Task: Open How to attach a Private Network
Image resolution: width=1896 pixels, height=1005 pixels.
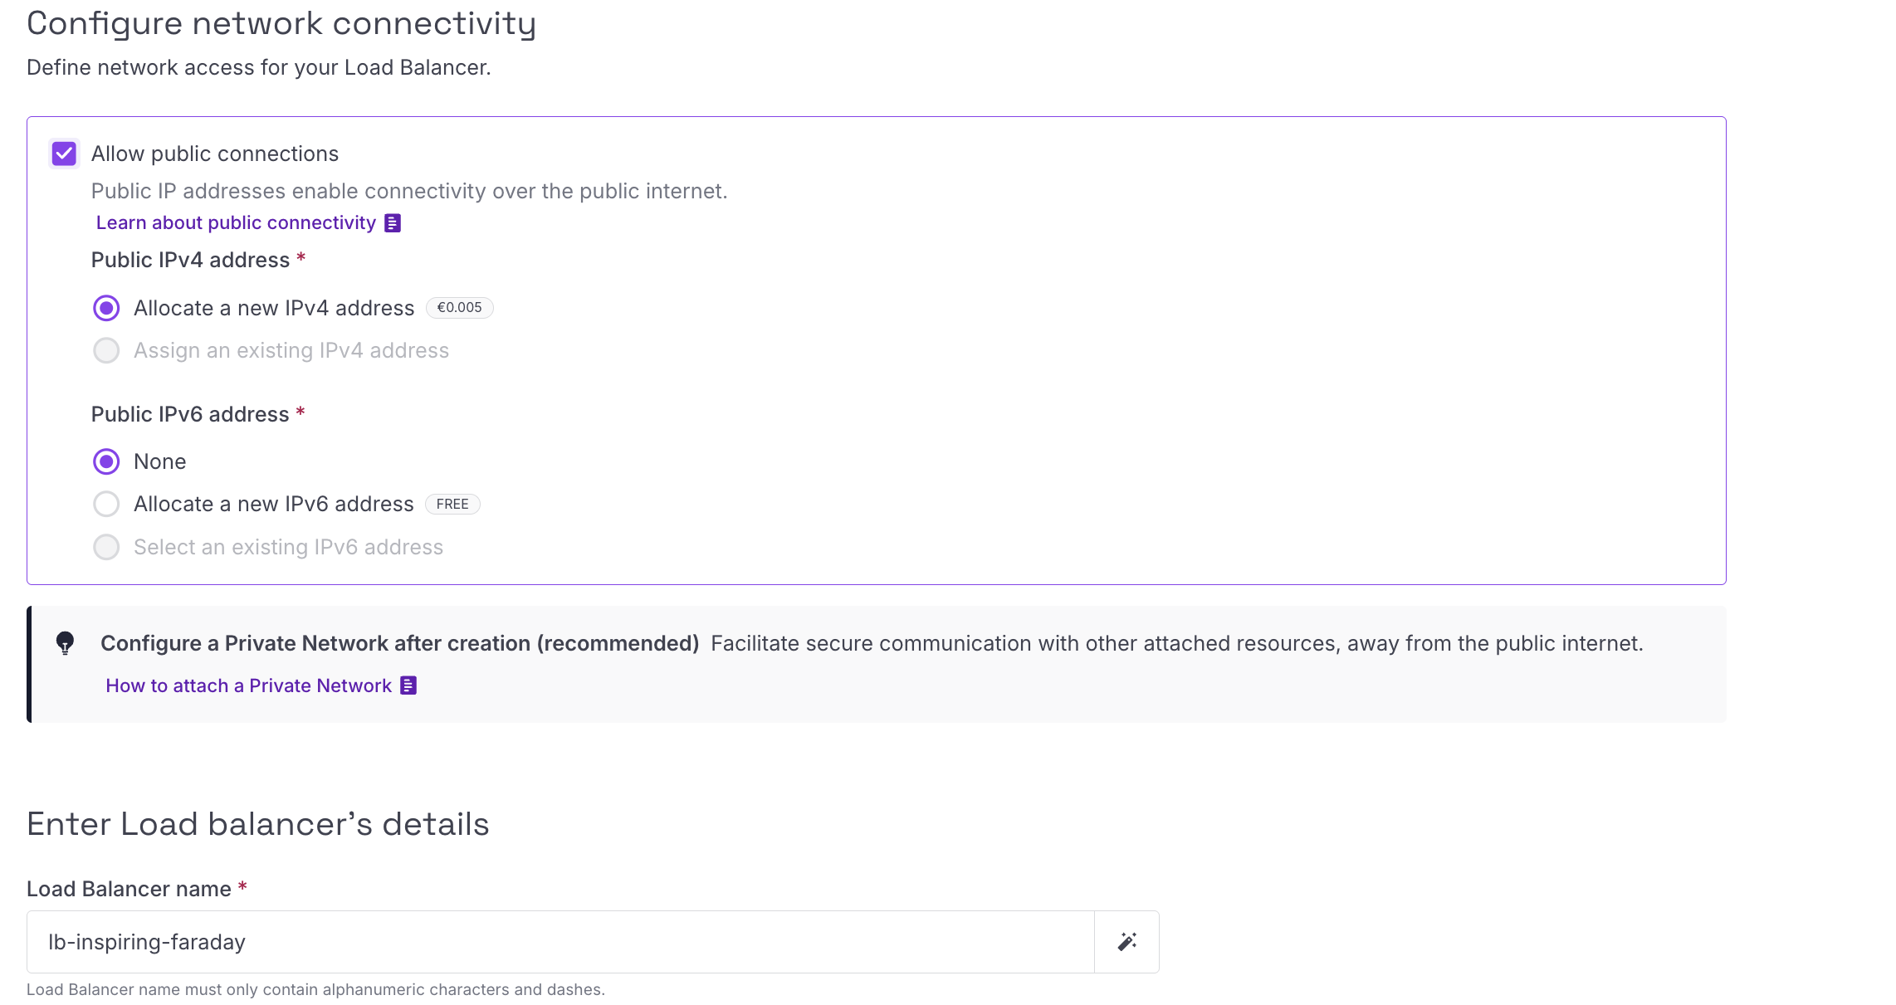Action: pos(248,685)
